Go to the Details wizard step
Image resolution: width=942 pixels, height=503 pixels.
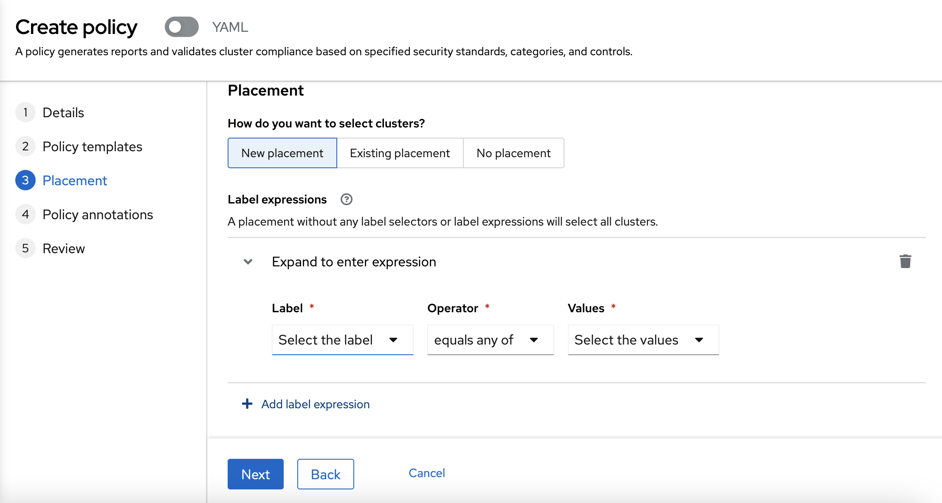pyautogui.click(x=63, y=113)
